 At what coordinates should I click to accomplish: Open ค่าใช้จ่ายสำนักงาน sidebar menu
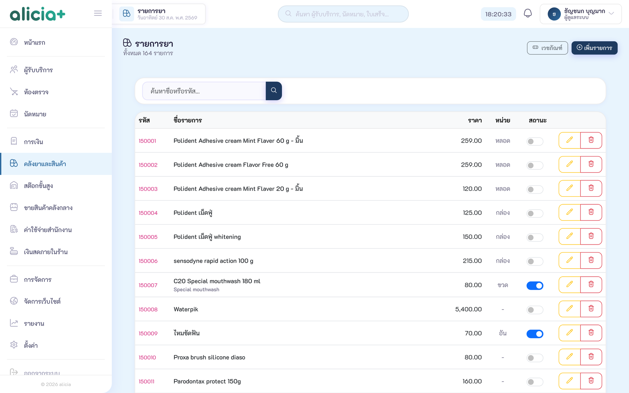[x=56, y=230]
